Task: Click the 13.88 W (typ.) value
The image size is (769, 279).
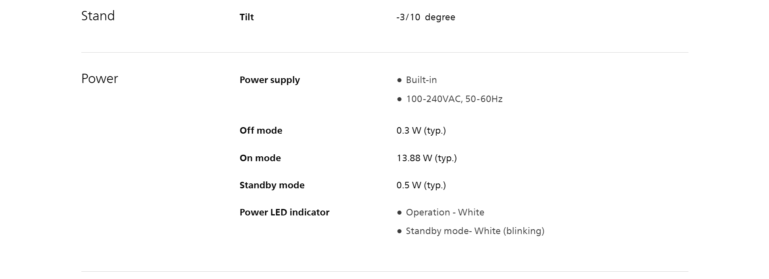Action: point(427,158)
